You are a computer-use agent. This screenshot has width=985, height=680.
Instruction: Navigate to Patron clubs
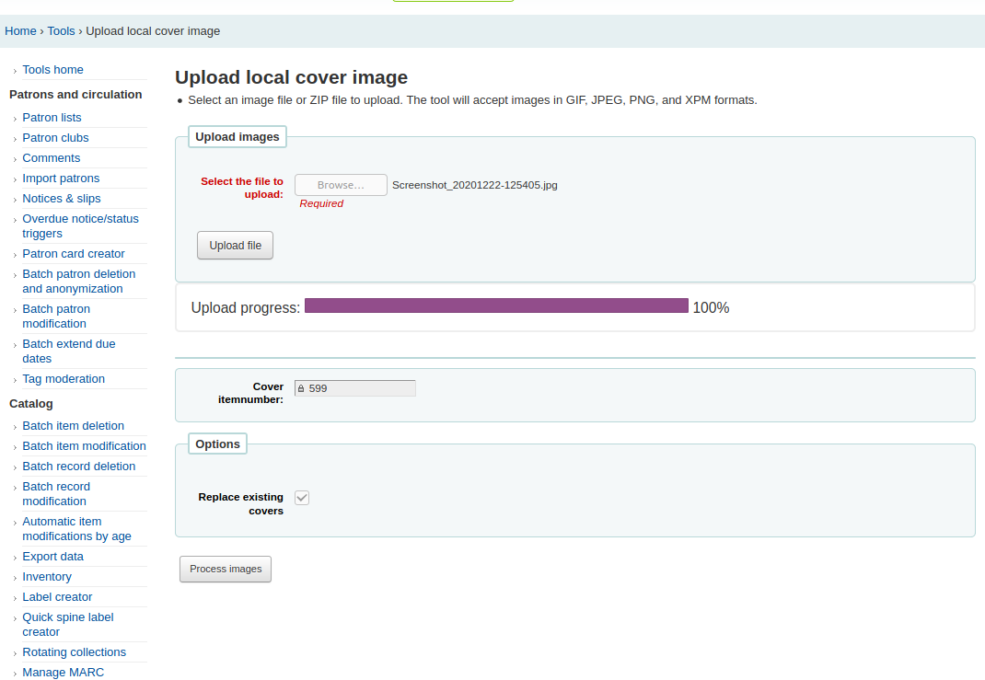point(55,138)
